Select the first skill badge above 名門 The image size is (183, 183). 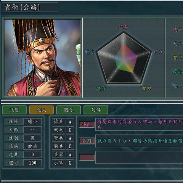pos(87,124)
